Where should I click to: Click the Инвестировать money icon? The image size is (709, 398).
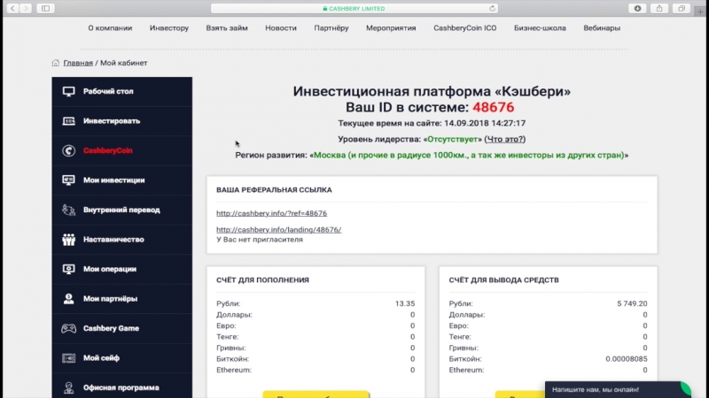click(69, 121)
